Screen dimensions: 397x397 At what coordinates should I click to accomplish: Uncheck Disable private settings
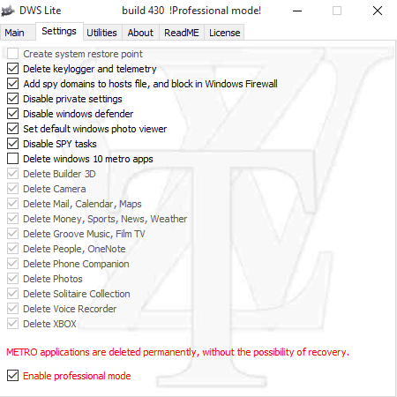[13, 99]
